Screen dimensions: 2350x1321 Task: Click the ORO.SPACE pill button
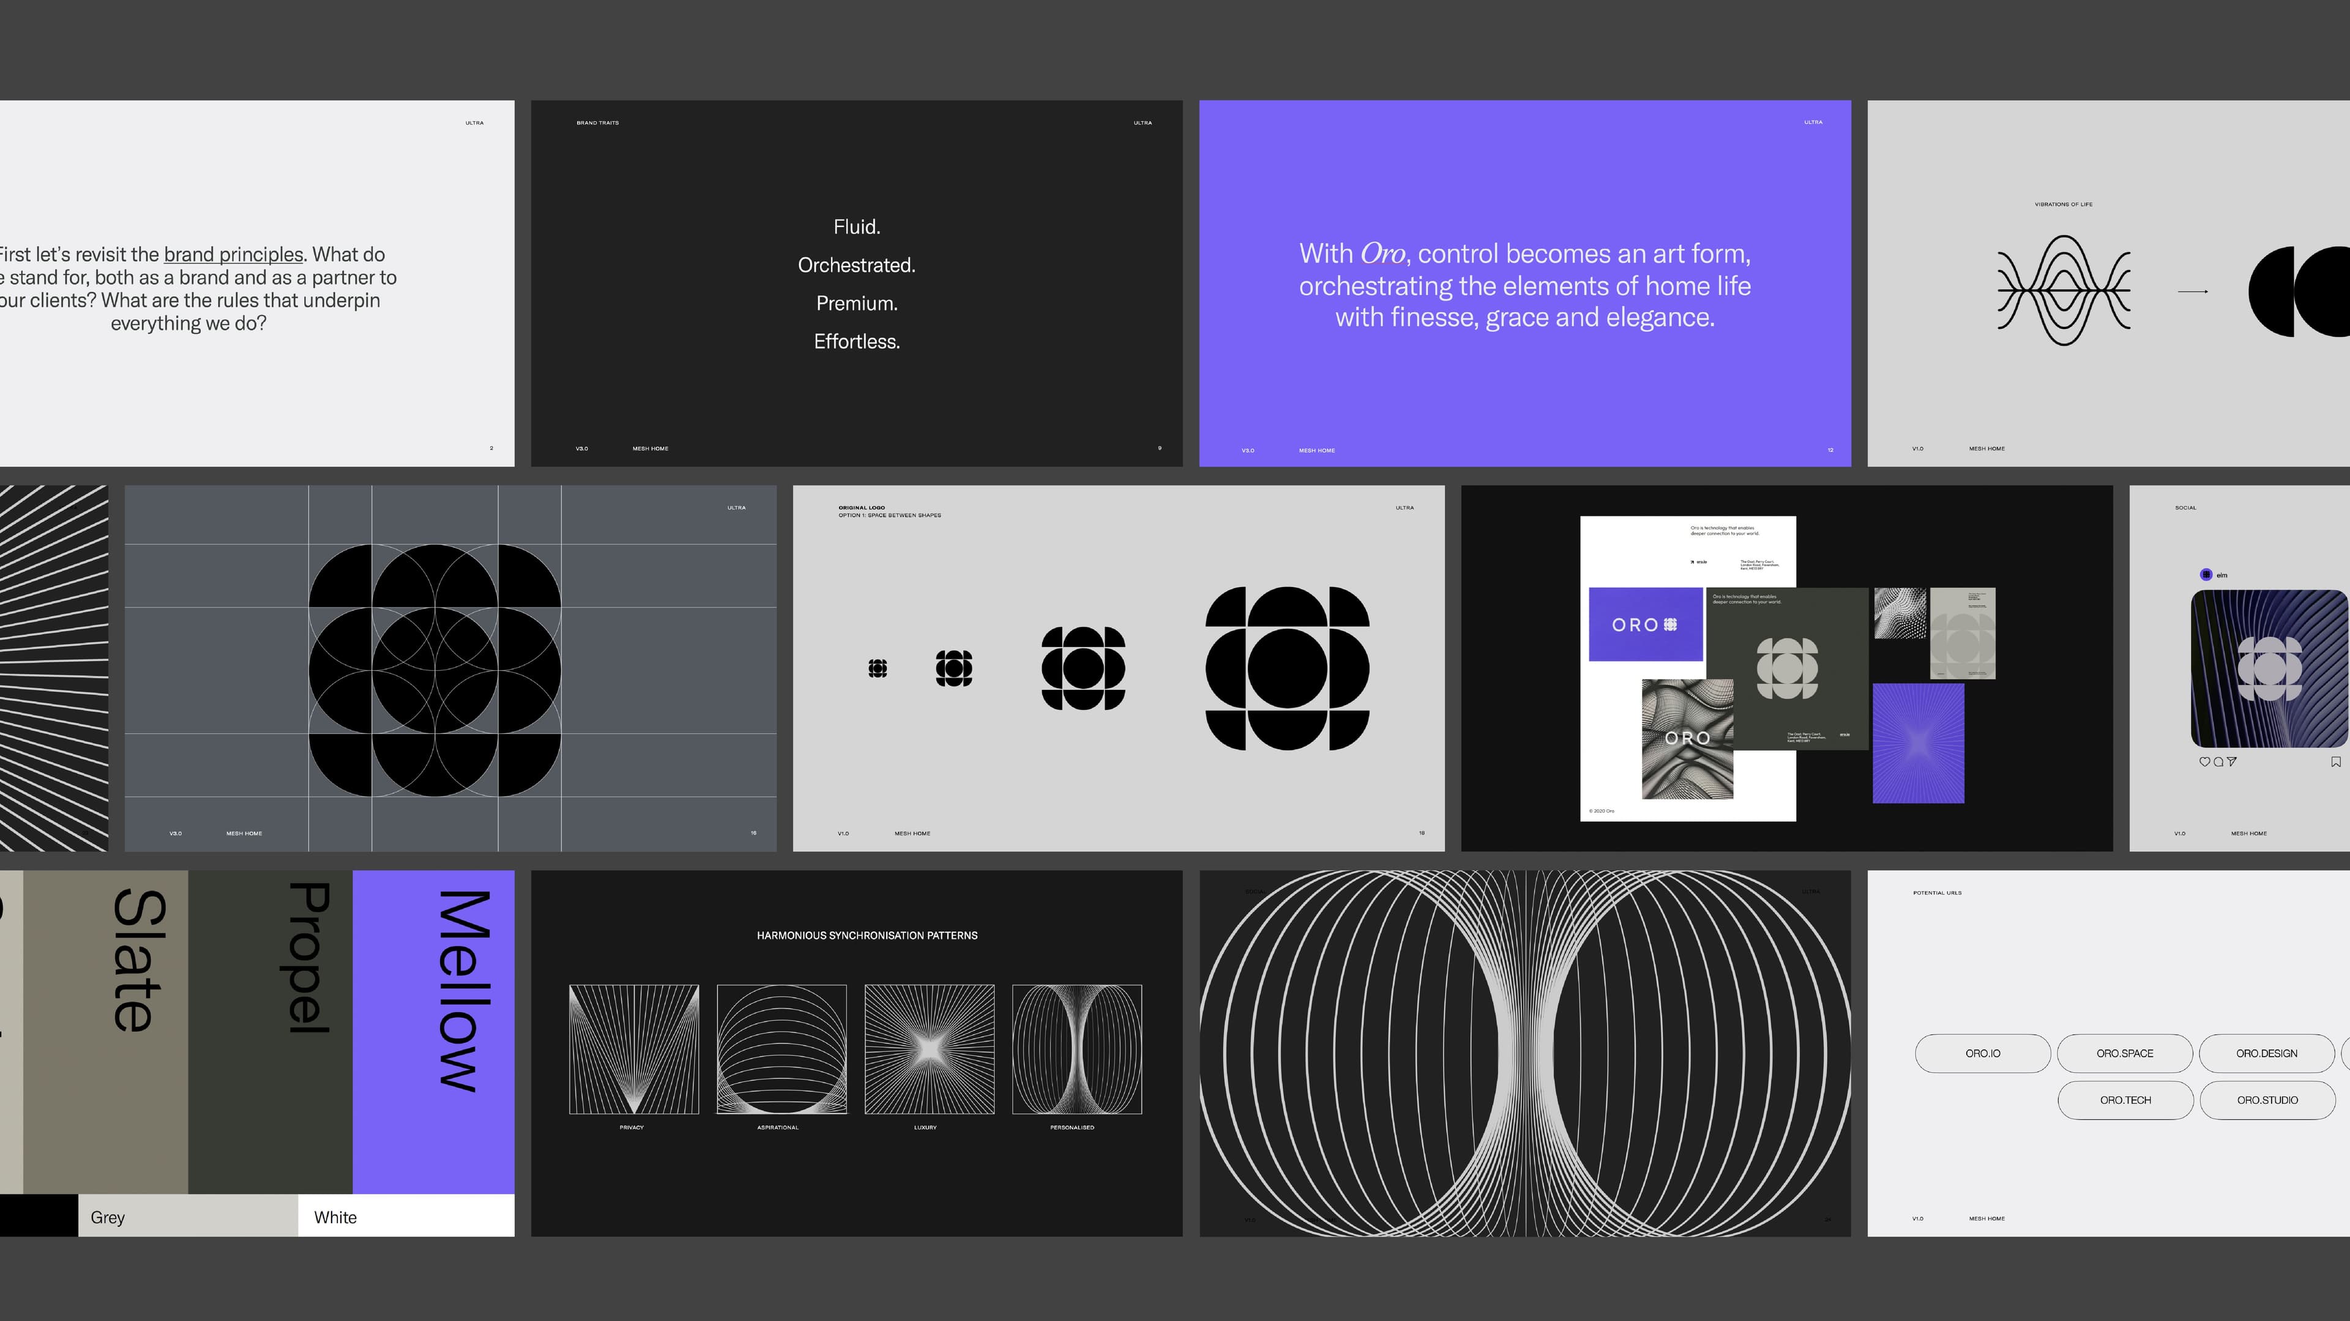coord(2125,1053)
